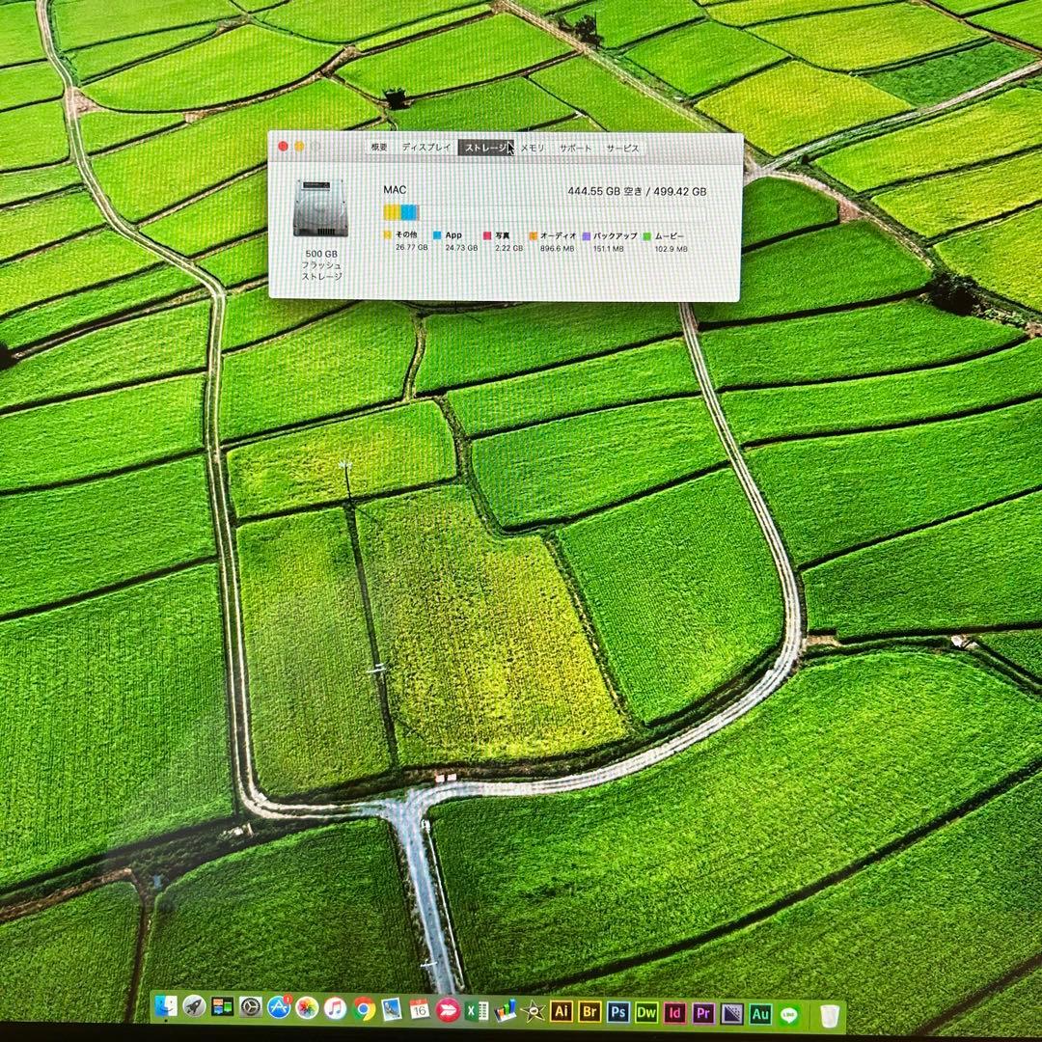Click the App segment of the storage bar
The height and width of the screenshot is (1042, 1042).
click(x=409, y=210)
